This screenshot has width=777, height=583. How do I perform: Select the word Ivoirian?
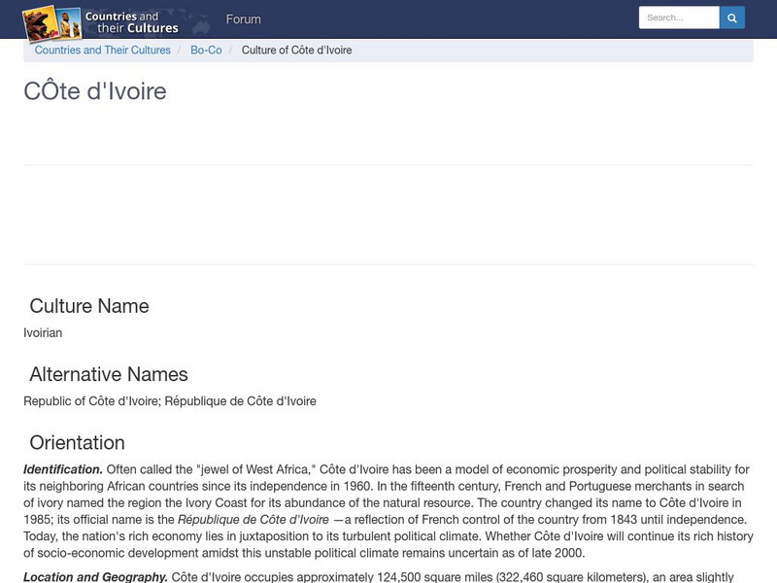point(43,332)
